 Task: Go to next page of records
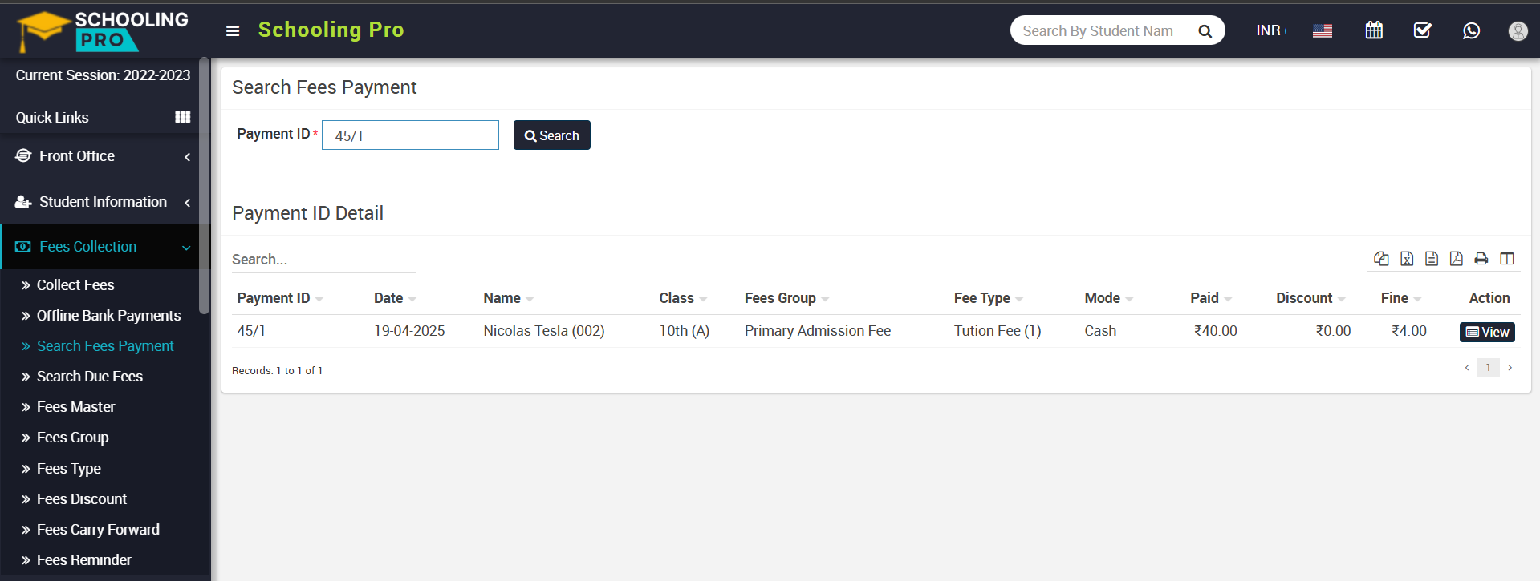[x=1510, y=368]
